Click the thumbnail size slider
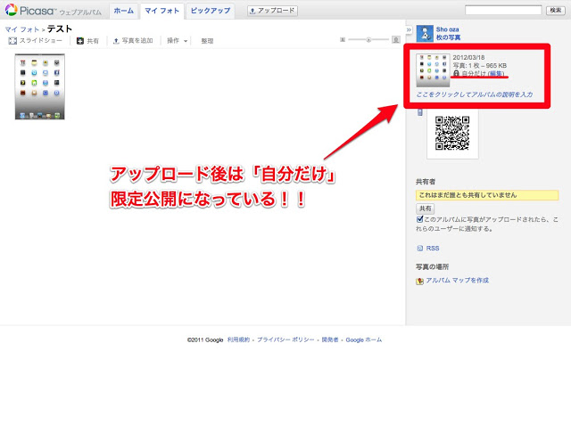Image resolution: width=571 pixels, height=425 pixels. [x=369, y=40]
